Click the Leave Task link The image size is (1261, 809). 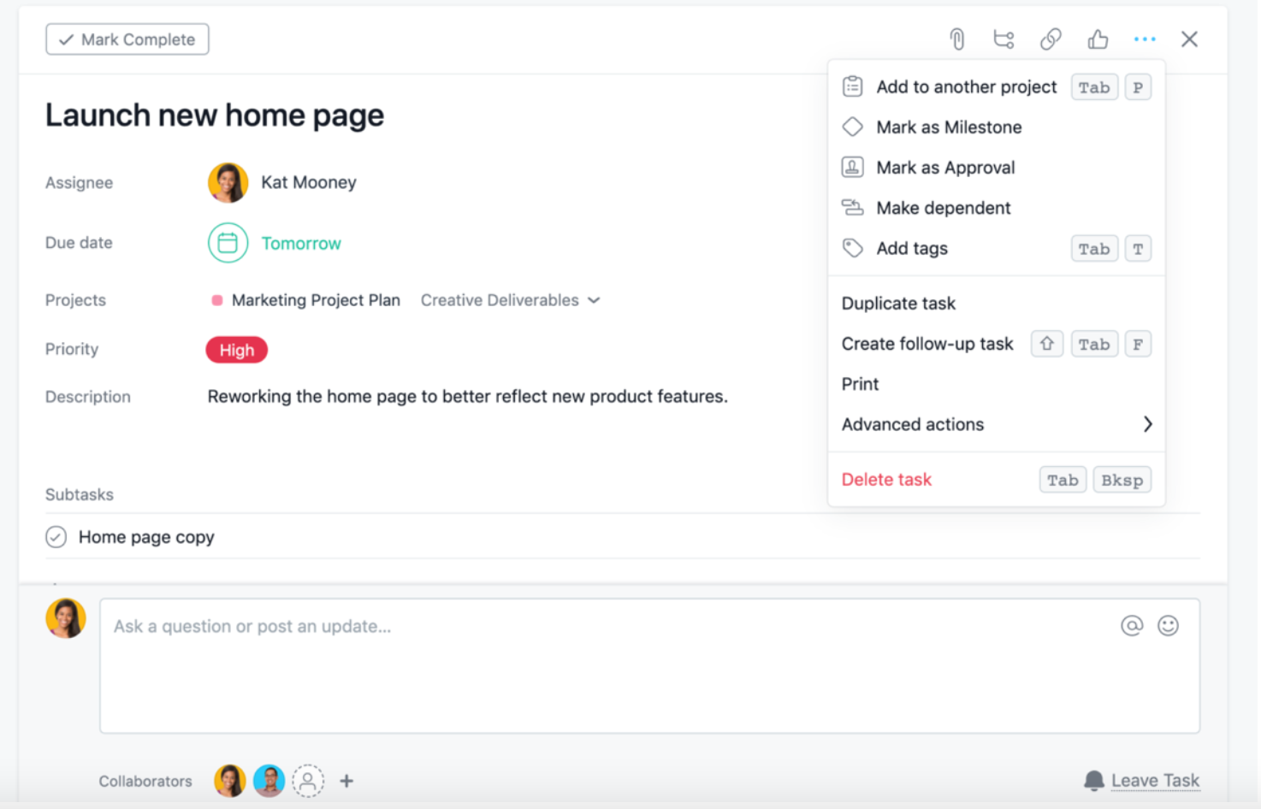click(1155, 781)
